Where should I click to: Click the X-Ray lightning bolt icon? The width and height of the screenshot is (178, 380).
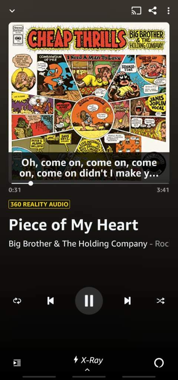click(x=76, y=360)
